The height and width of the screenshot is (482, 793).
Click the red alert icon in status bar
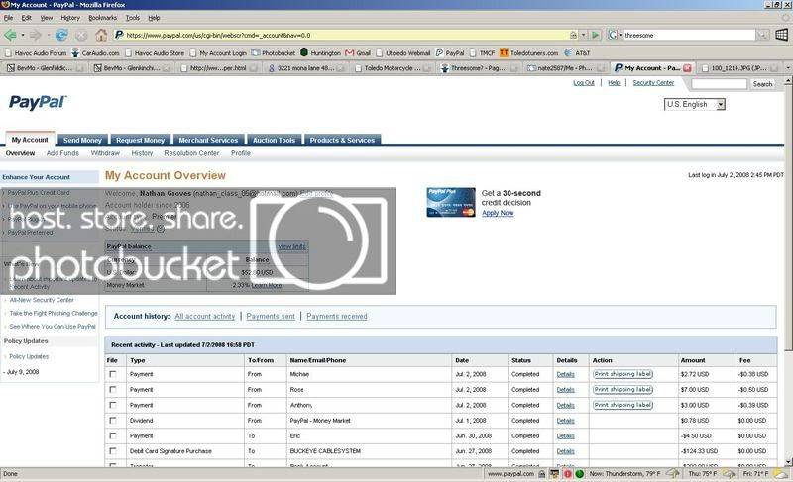(567, 474)
